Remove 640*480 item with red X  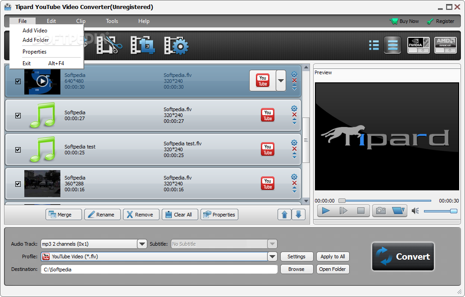coord(294,81)
